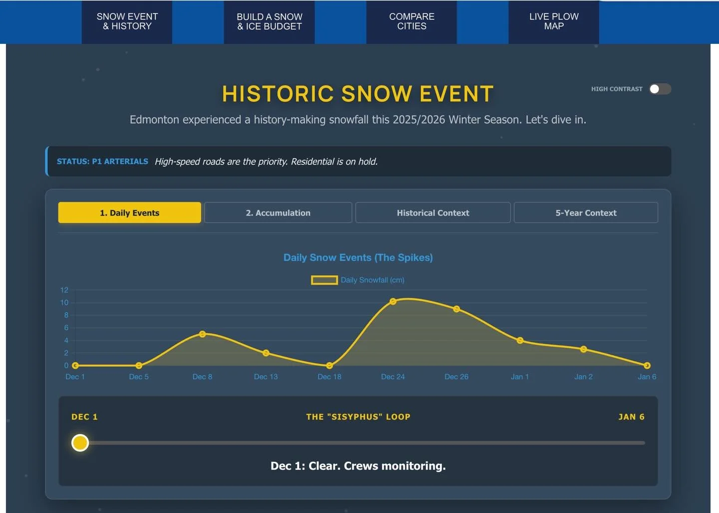Click the timeline slider handle at Dec 1
Screen dimensions: 719x513
(80, 443)
